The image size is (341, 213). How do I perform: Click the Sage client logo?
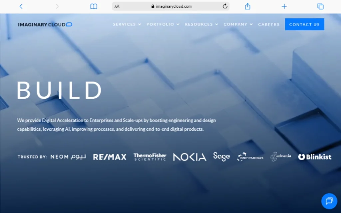pyautogui.click(x=221, y=157)
